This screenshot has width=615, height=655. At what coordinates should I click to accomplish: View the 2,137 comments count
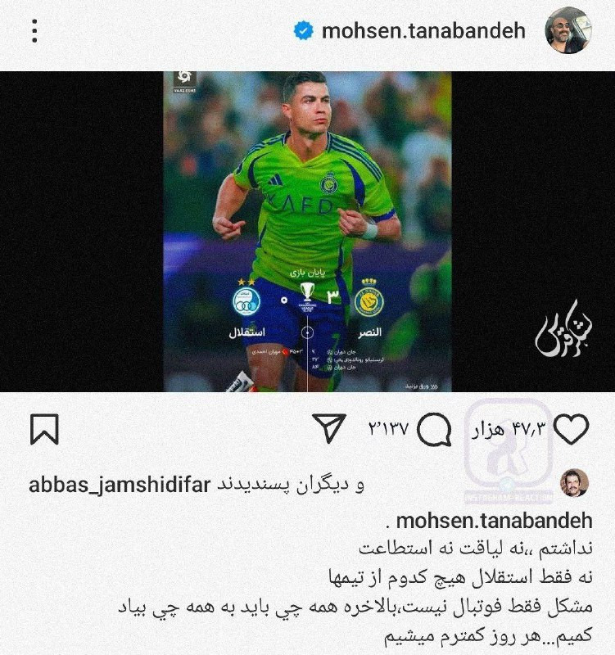click(388, 428)
